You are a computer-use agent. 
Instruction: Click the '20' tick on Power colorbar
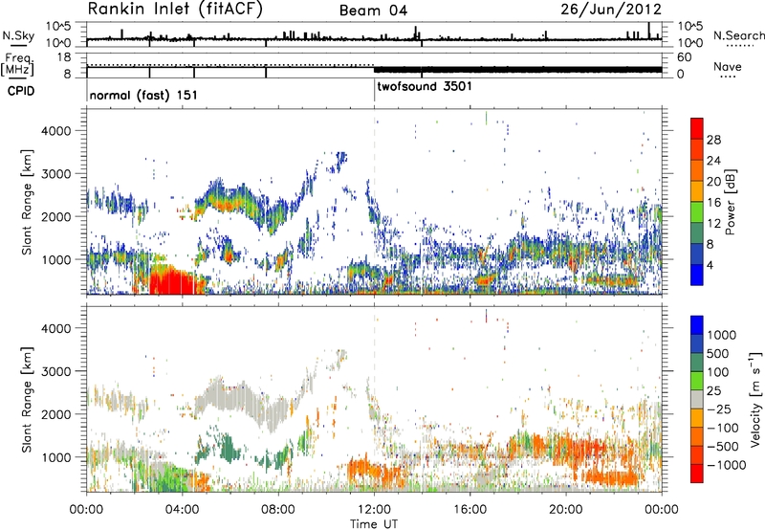[713, 182]
